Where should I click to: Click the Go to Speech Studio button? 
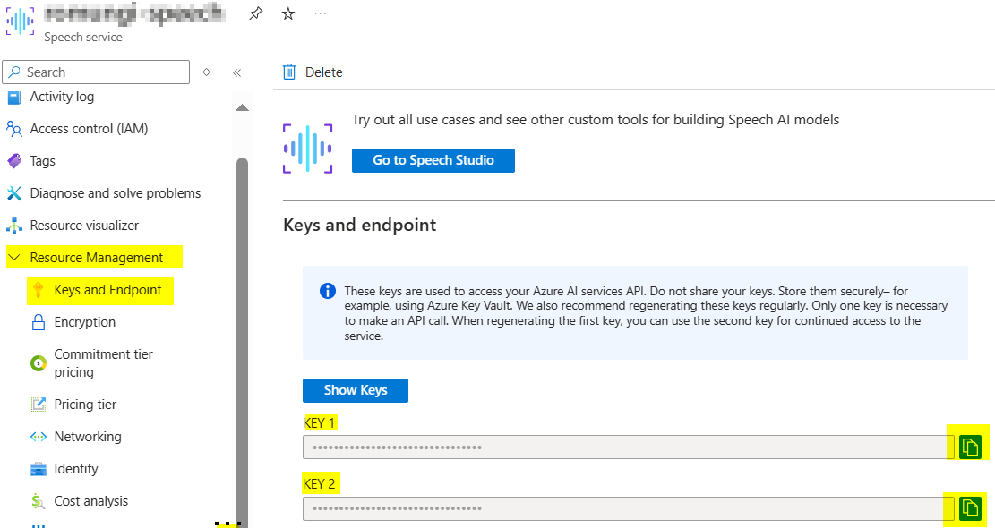(433, 160)
